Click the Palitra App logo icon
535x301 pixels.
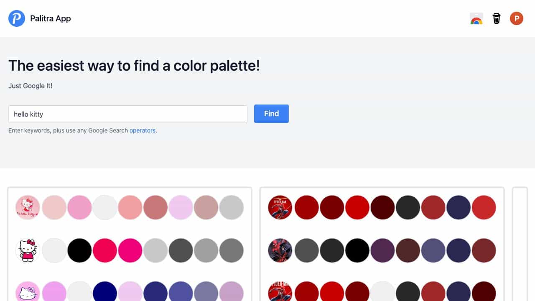pos(17,18)
